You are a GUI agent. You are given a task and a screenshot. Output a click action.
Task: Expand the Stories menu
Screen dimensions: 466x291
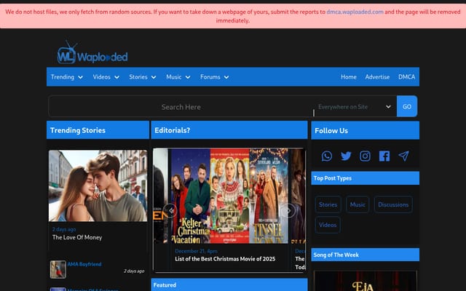pos(143,77)
